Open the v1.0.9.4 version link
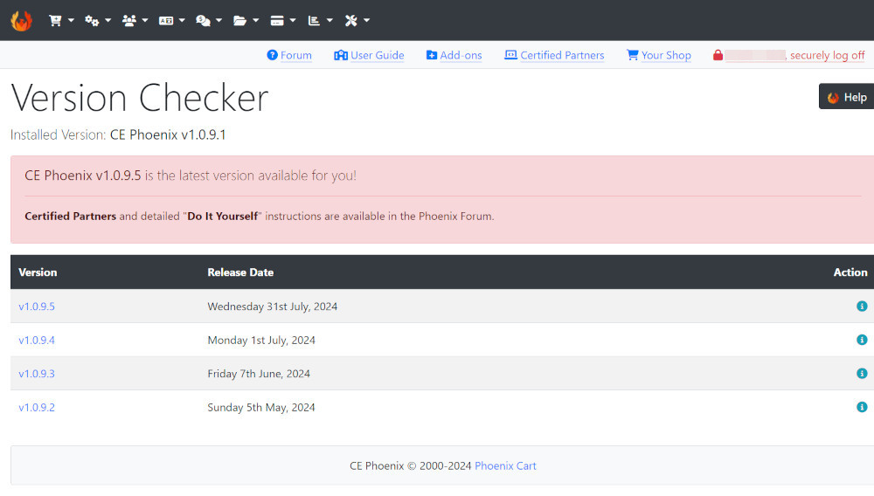874x496 pixels. [x=37, y=341]
